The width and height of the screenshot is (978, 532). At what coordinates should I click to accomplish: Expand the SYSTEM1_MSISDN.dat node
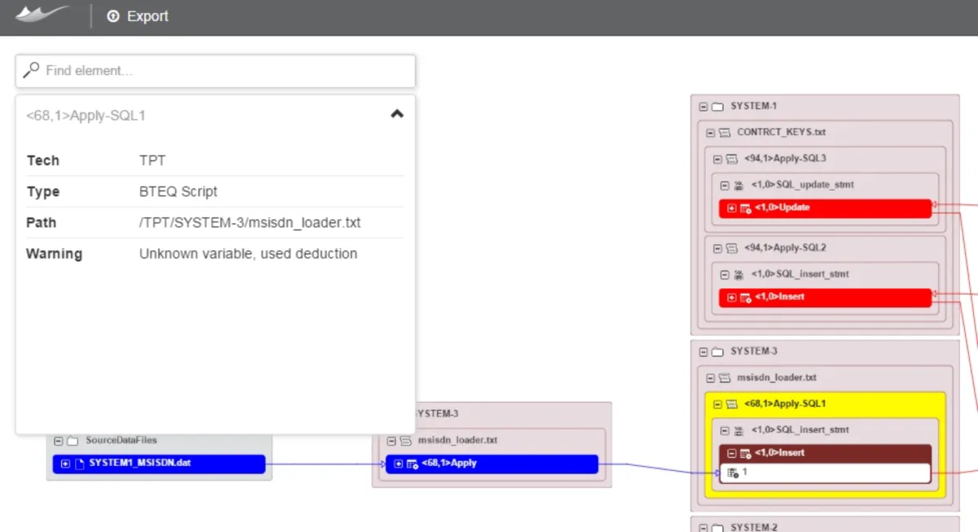pyautogui.click(x=66, y=464)
